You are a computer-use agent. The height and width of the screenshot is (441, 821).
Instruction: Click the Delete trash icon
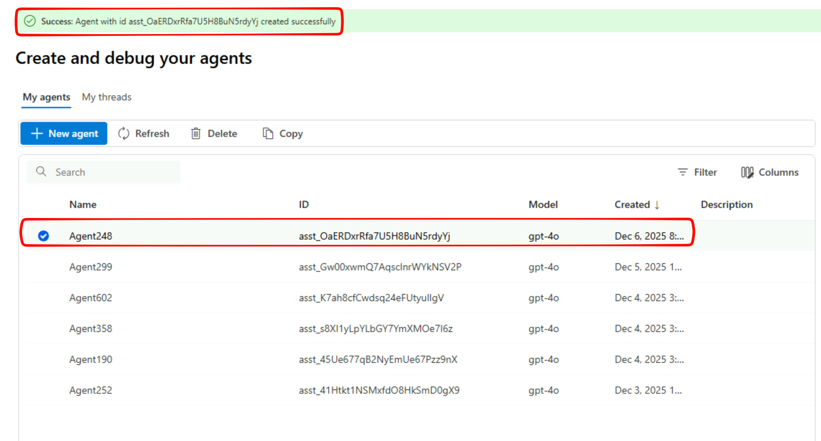pyautogui.click(x=196, y=133)
